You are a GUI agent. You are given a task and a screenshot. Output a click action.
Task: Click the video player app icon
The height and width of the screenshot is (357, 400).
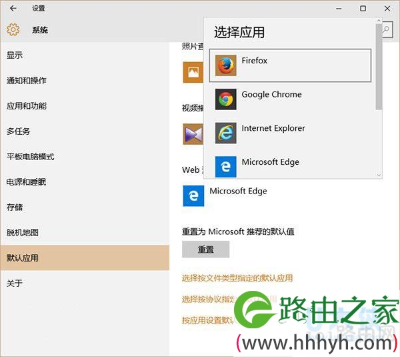[x=193, y=134]
